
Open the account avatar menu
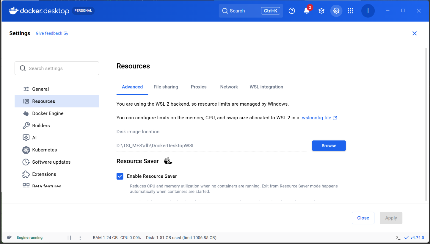[368, 11]
